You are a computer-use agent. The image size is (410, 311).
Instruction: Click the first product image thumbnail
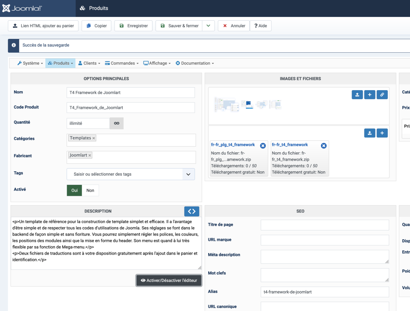coord(226,105)
